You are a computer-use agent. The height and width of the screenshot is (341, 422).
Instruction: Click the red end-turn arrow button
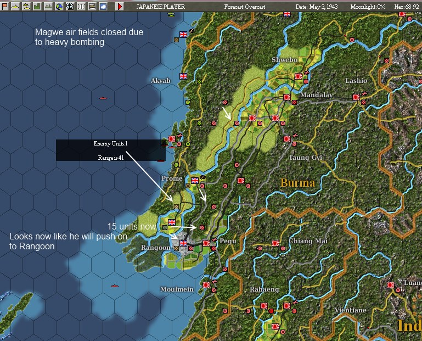120,6
